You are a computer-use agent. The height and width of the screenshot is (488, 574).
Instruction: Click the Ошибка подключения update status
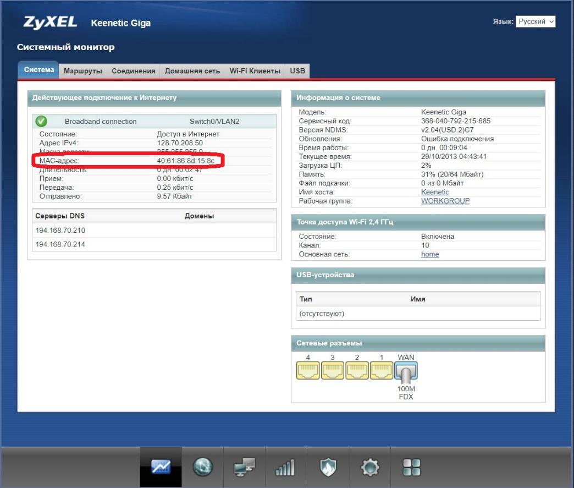457,139
